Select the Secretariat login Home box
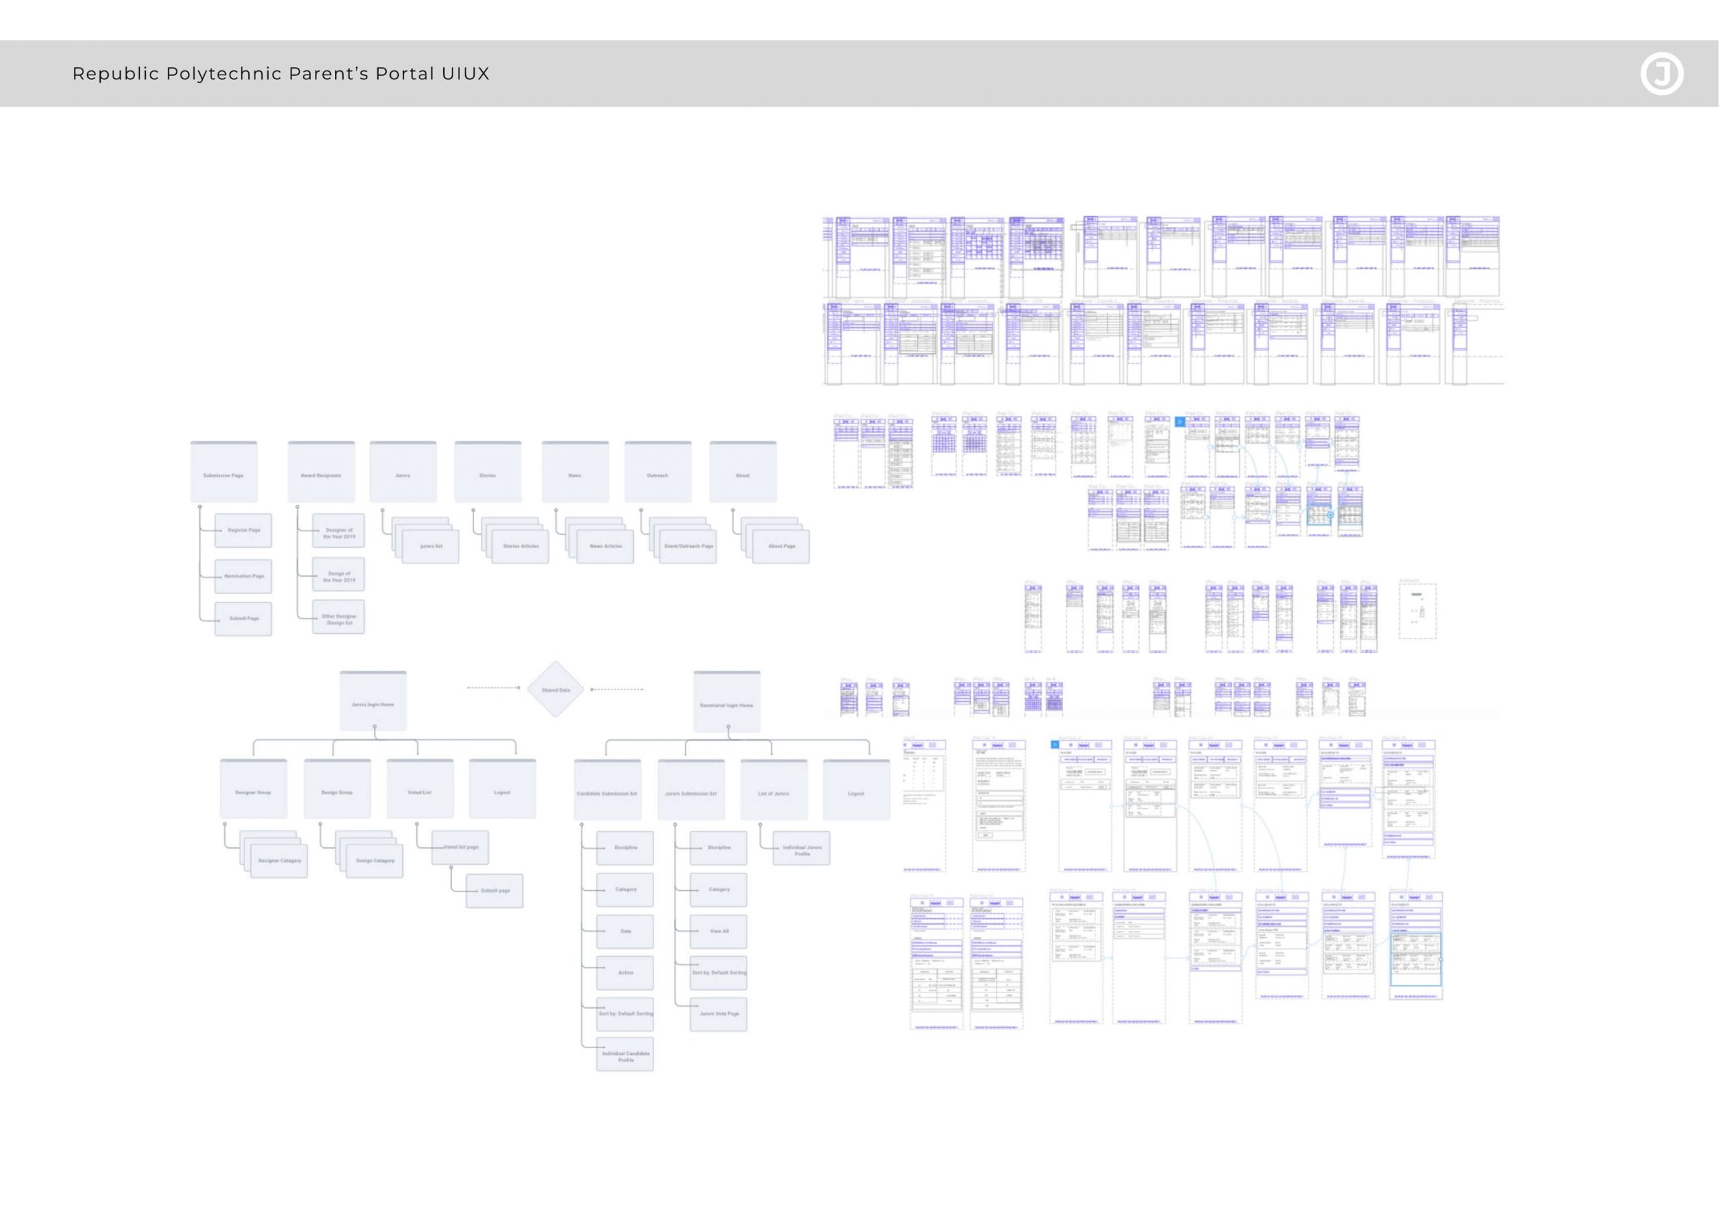The image size is (1719, 1210). [727, 703]
